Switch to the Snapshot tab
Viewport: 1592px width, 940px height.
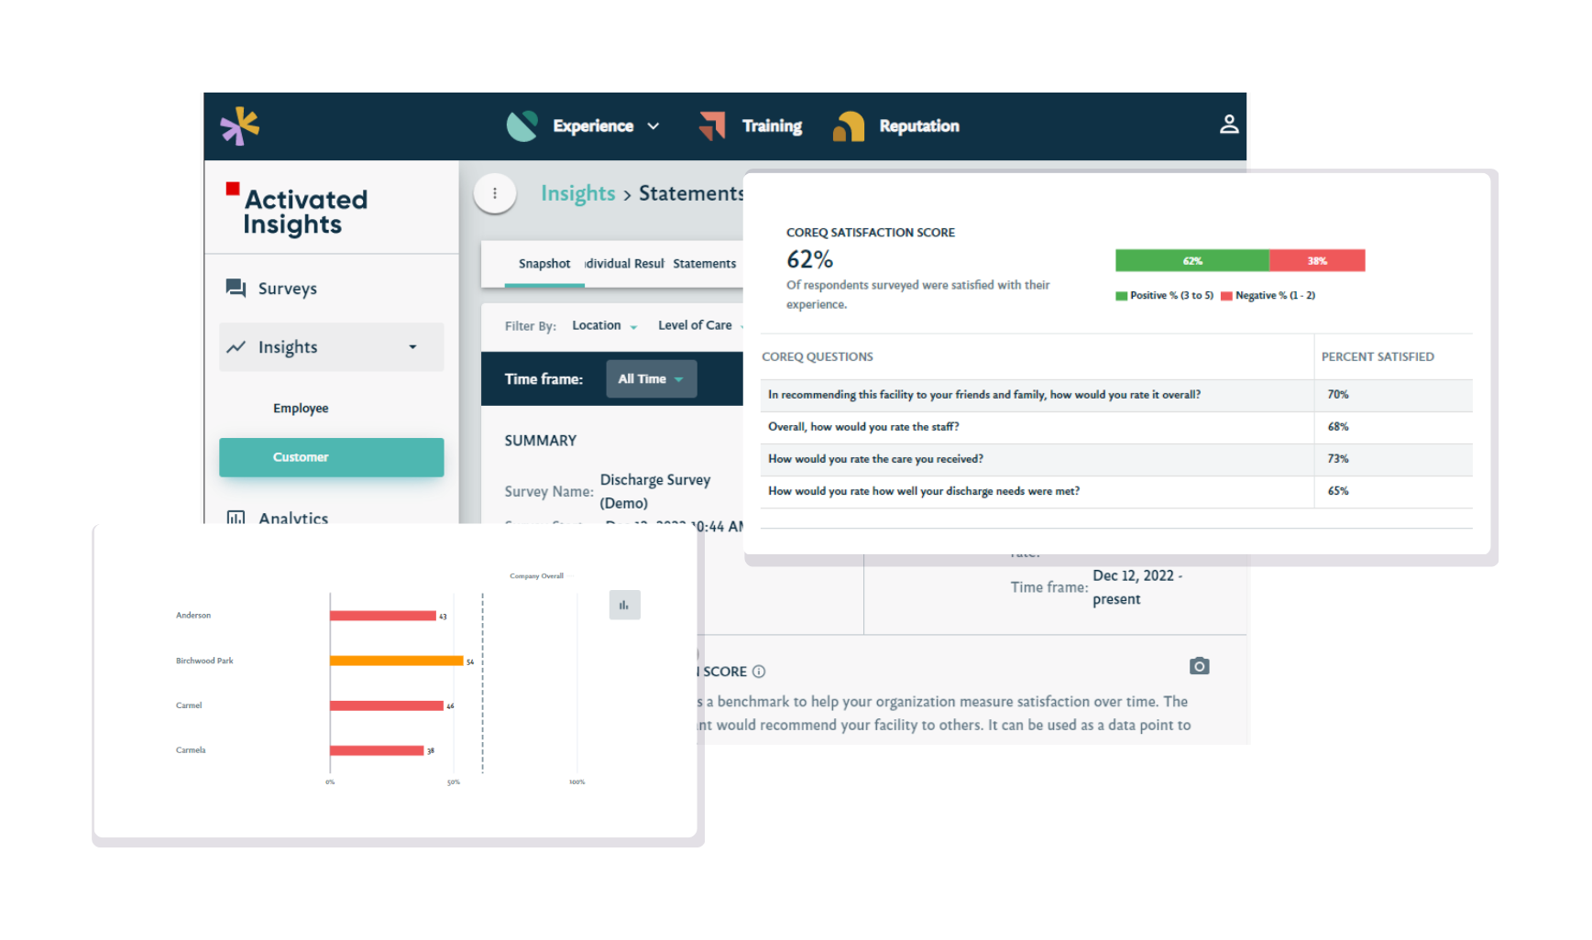pyautogui.click(x=544, y=264)
